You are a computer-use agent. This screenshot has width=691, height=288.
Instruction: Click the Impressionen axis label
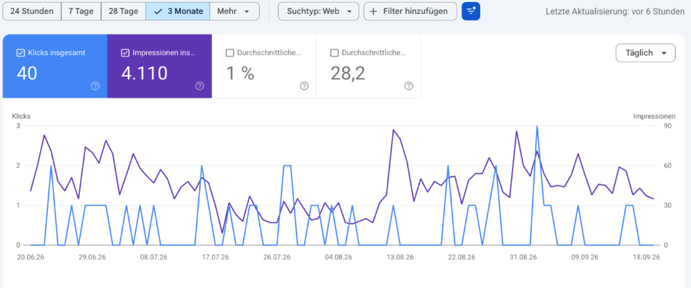[654, 116]
